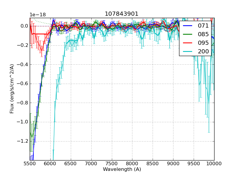Image resolution: width=238 pixels, height=178 pixels.
Task: Click the 6500 x-axis tick label
Action: pyautogui.click(x=71, y=163)
